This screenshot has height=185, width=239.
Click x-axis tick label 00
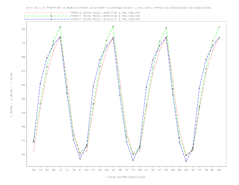point(34,170)
